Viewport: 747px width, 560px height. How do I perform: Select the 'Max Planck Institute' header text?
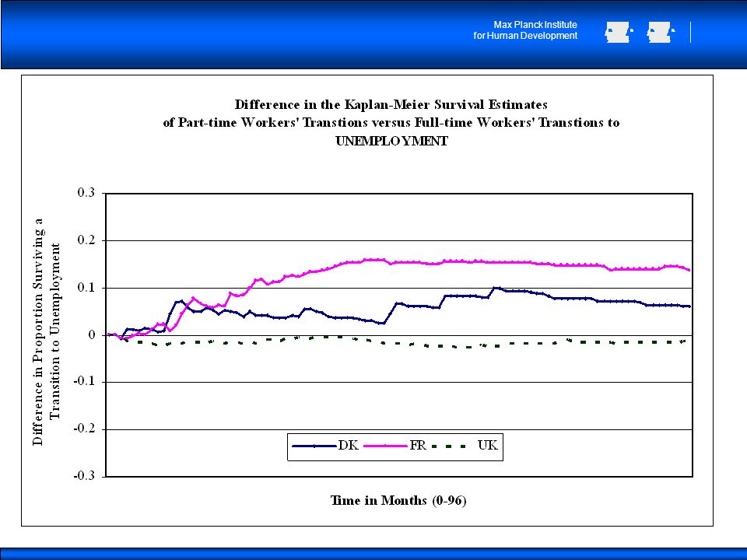(x=535, y=25)
